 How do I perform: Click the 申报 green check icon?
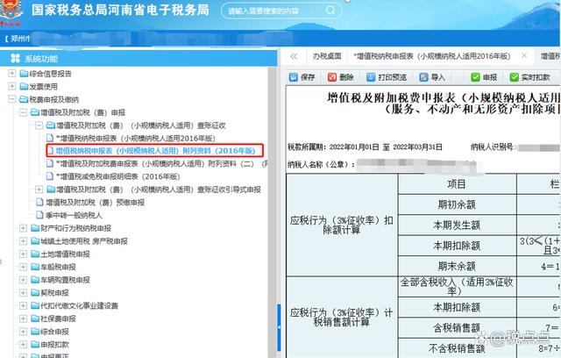point(475,77)
